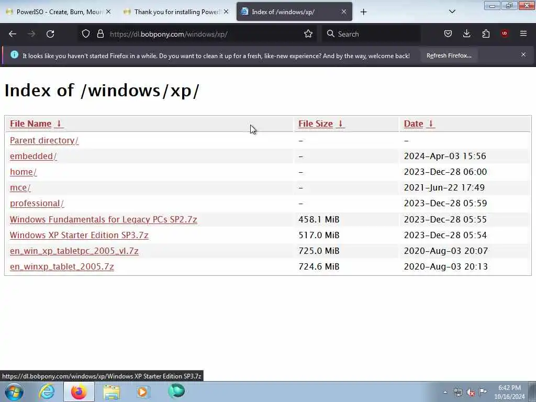Select the date 2021-Jun-22 17:49
This screenshot has width=536, height=402.
tap(444, 188)
